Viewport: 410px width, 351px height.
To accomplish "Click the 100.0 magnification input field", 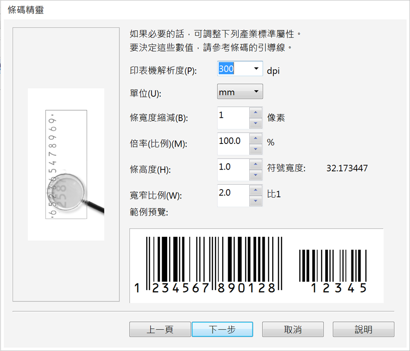I will tap(233, 144).
